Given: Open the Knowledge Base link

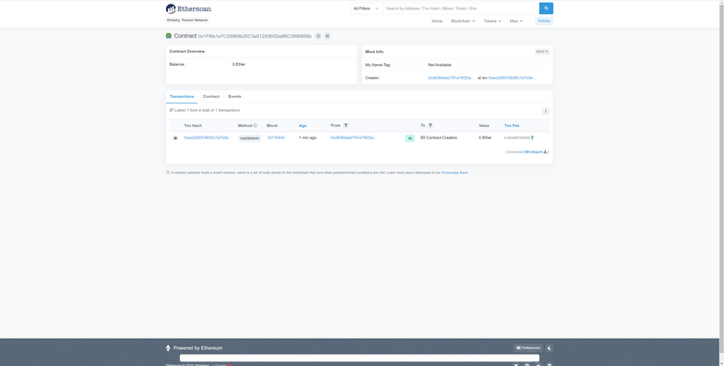Looking at the screenshot, I should [454, 172].
